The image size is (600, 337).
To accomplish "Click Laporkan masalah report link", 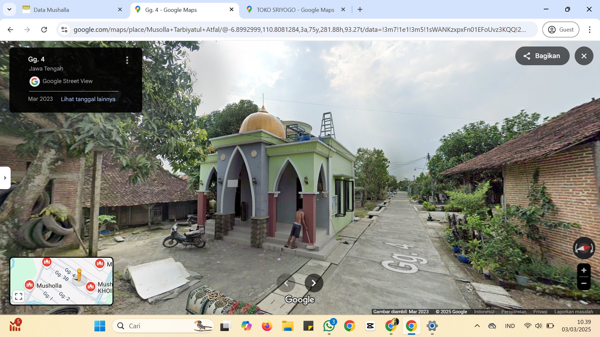I will (x=573, y=312).
